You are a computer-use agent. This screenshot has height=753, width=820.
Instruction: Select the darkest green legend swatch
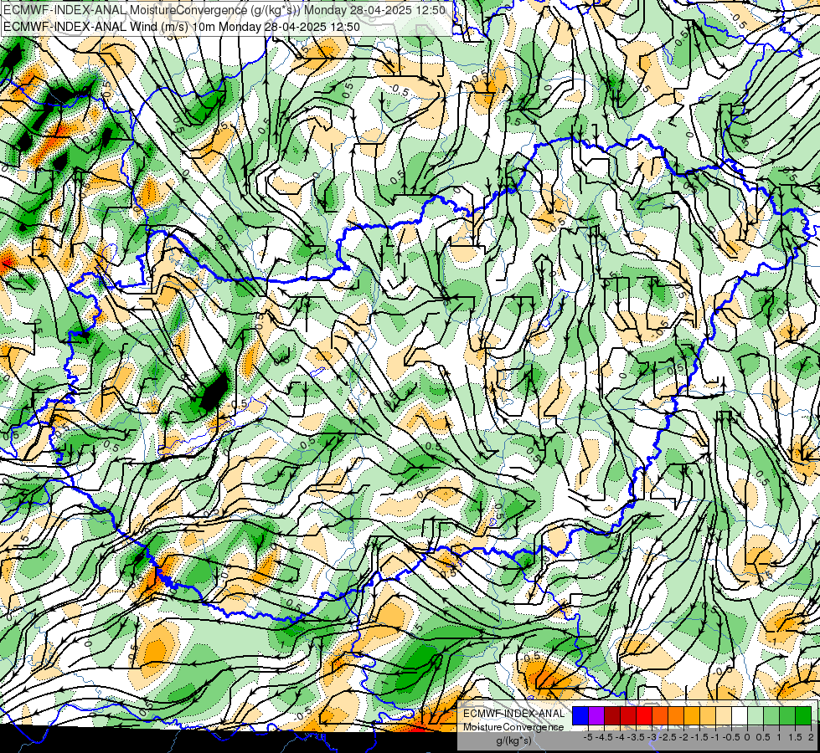[802, 716]
